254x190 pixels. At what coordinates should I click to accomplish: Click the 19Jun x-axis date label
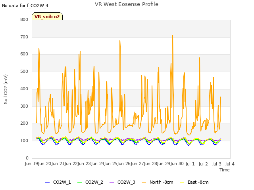coord(38,164)
